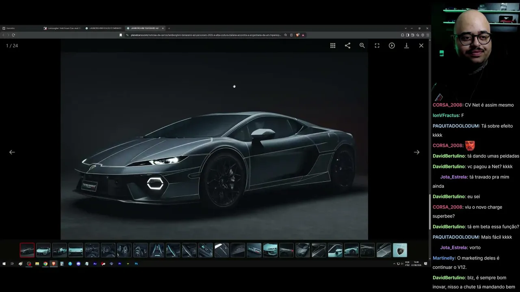Start the gallery slideshow
The width and height of the screenshot is (520, 292).
(392, 46)
